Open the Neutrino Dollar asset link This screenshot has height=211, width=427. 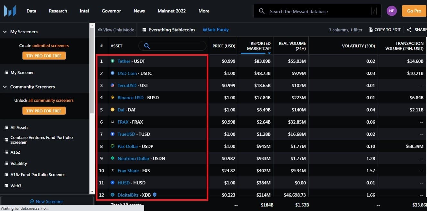(133, 158)
